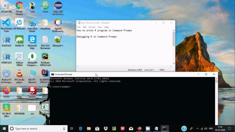Open the Format menu in Notepad

tap(92, 27)
